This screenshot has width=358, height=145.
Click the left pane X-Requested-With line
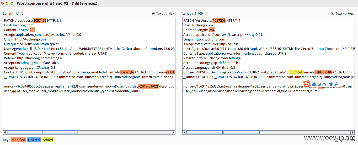[x=31, y=44]
